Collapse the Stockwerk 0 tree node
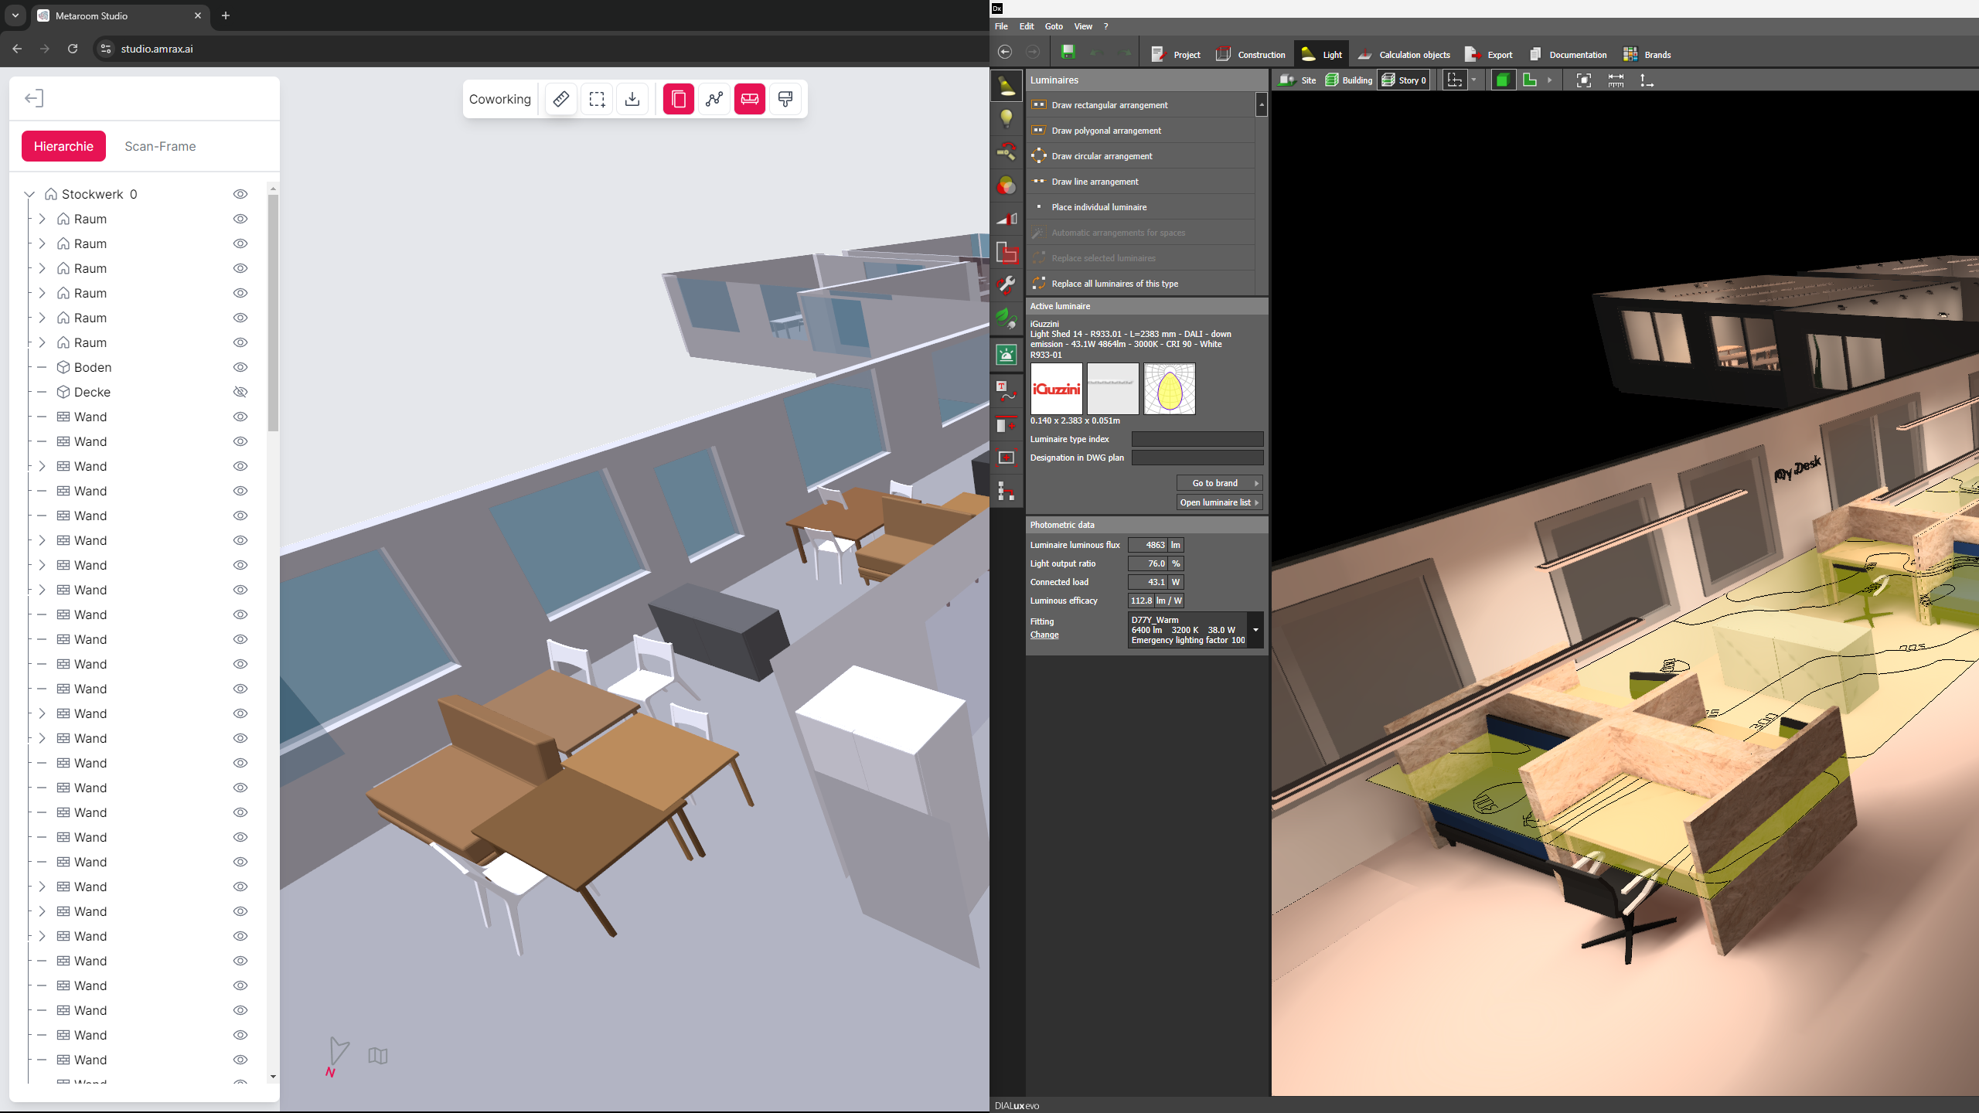The height and width of the screenshot is (1113, 1979). tap(29, 194)
